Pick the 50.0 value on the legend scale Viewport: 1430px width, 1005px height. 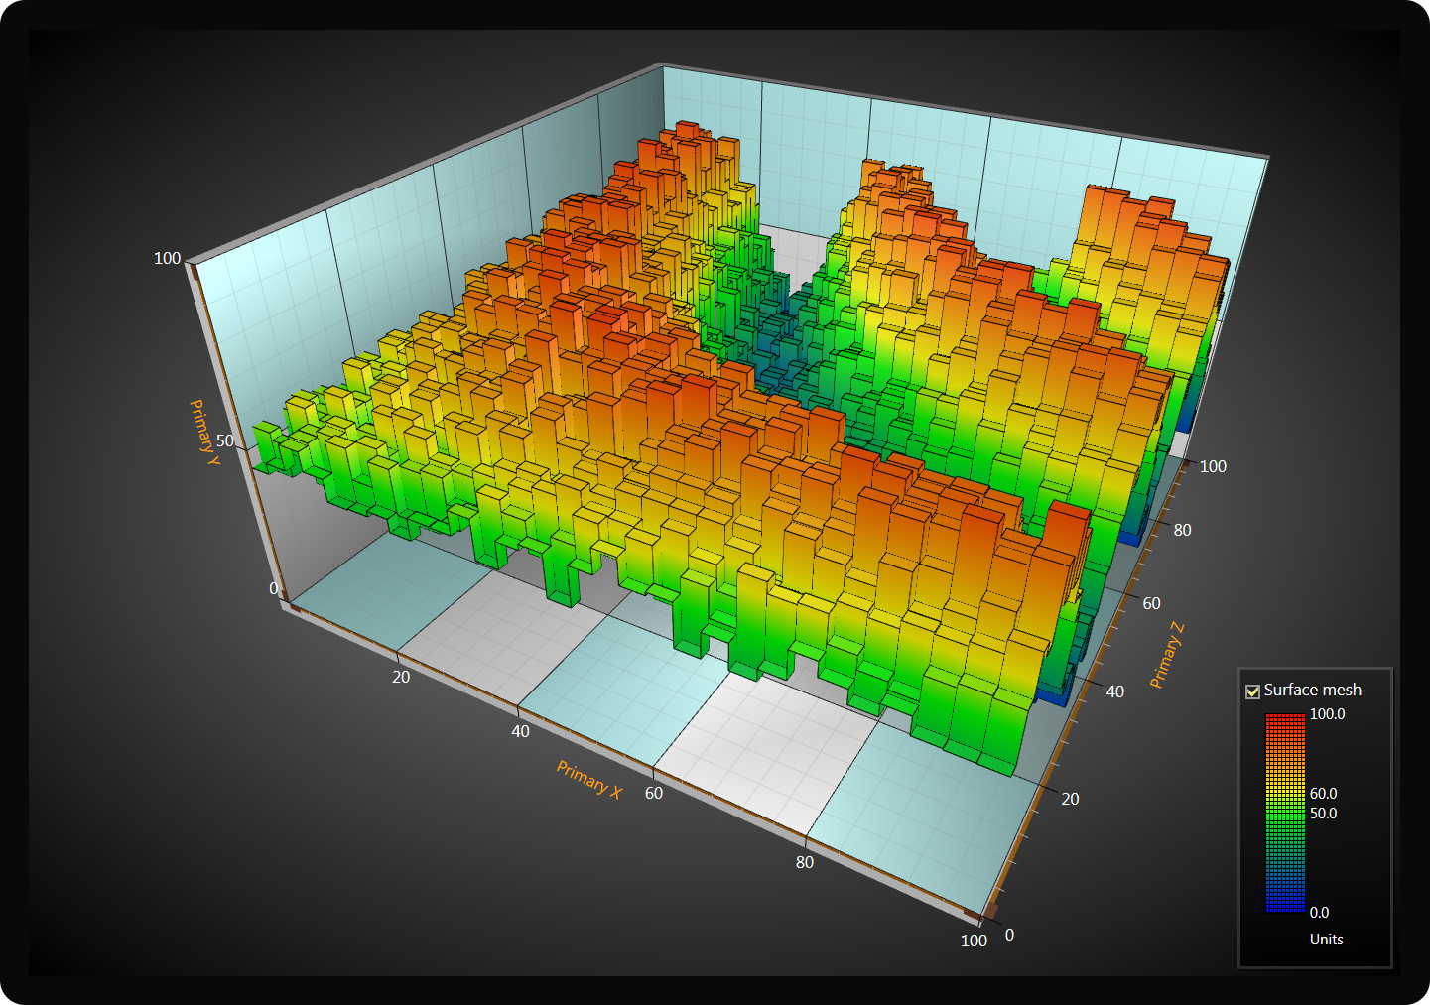(x=1323, y=814)
